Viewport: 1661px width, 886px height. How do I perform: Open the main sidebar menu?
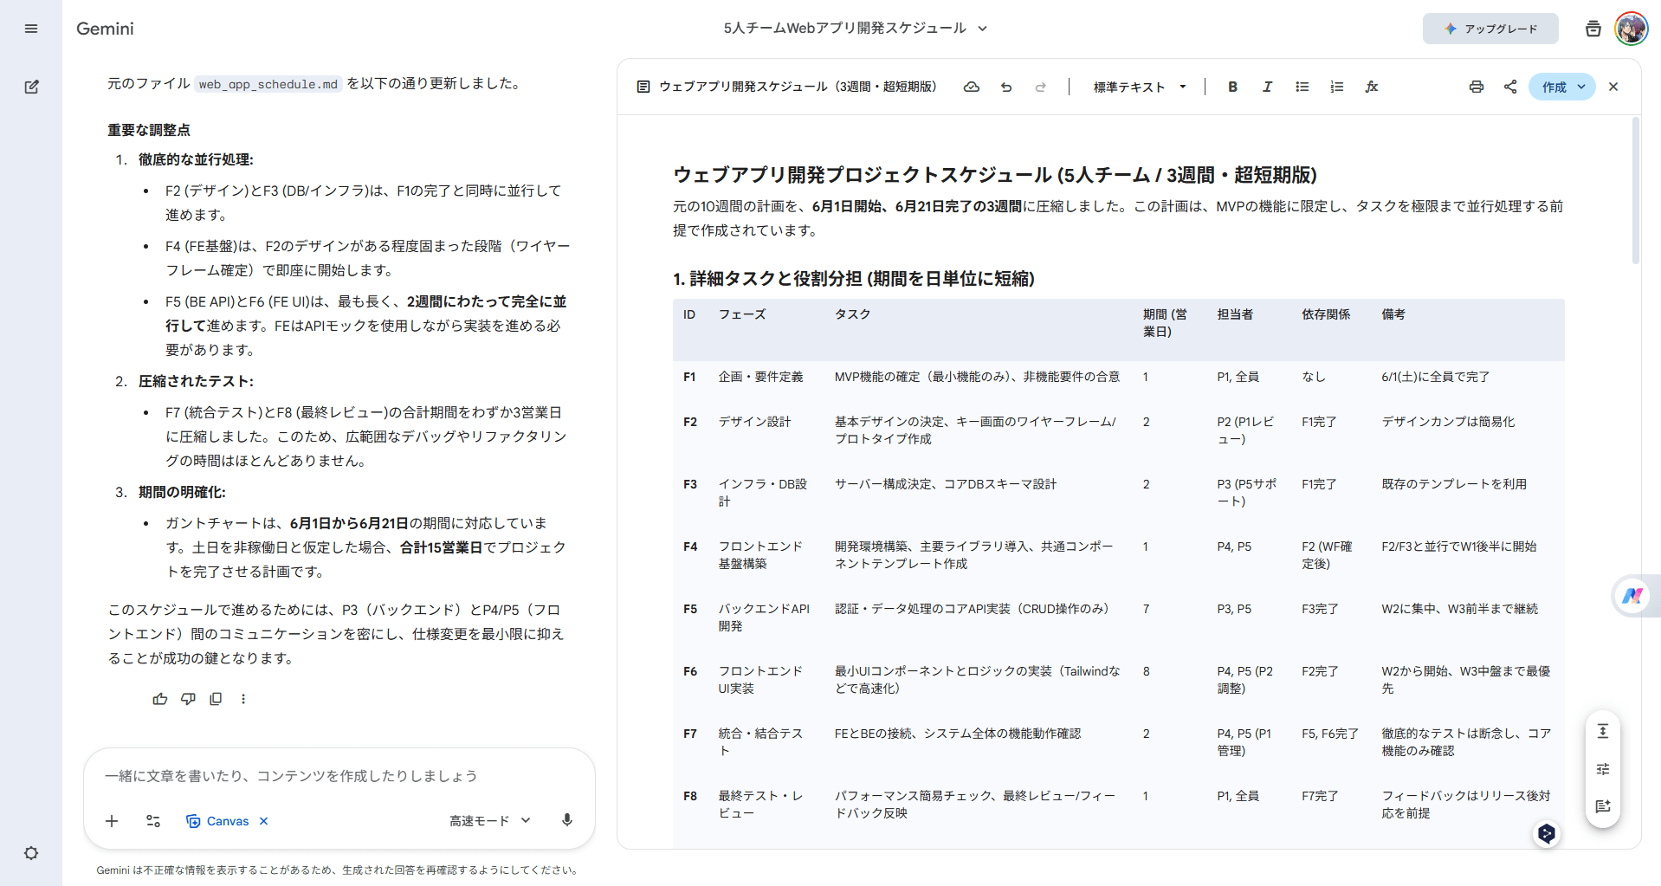[31, 29]
